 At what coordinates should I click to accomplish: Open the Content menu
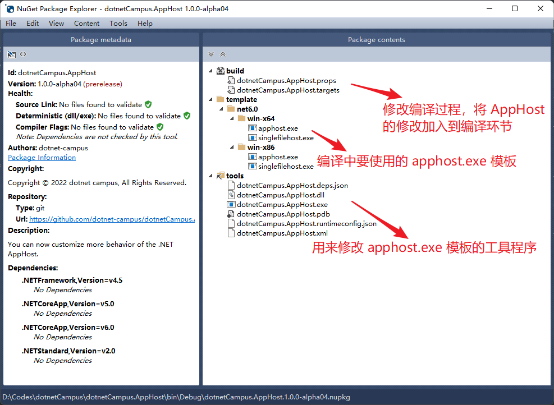click(86, 23)
